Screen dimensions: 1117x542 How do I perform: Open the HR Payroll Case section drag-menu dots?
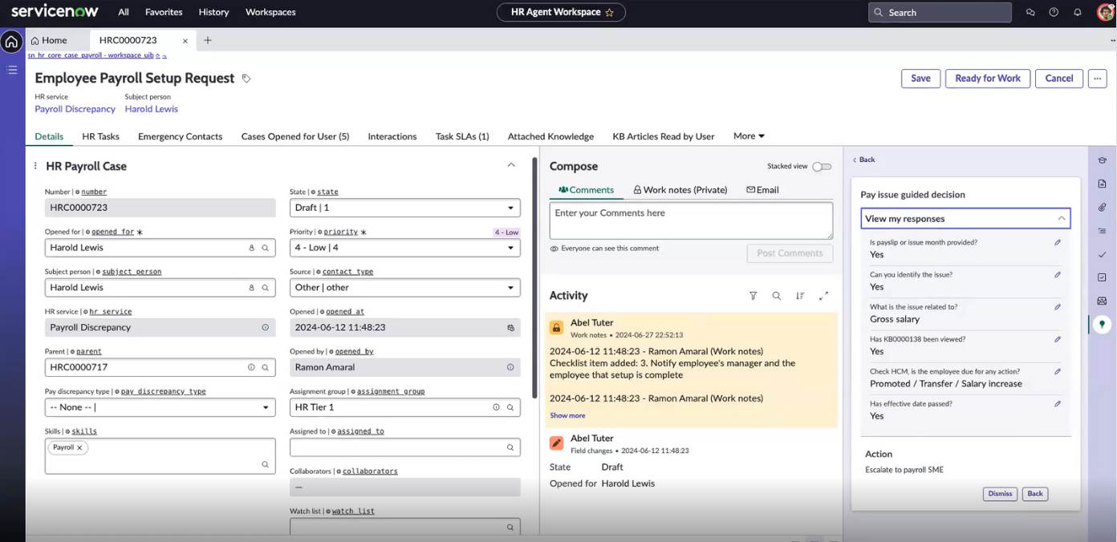[x=35, y=166]
